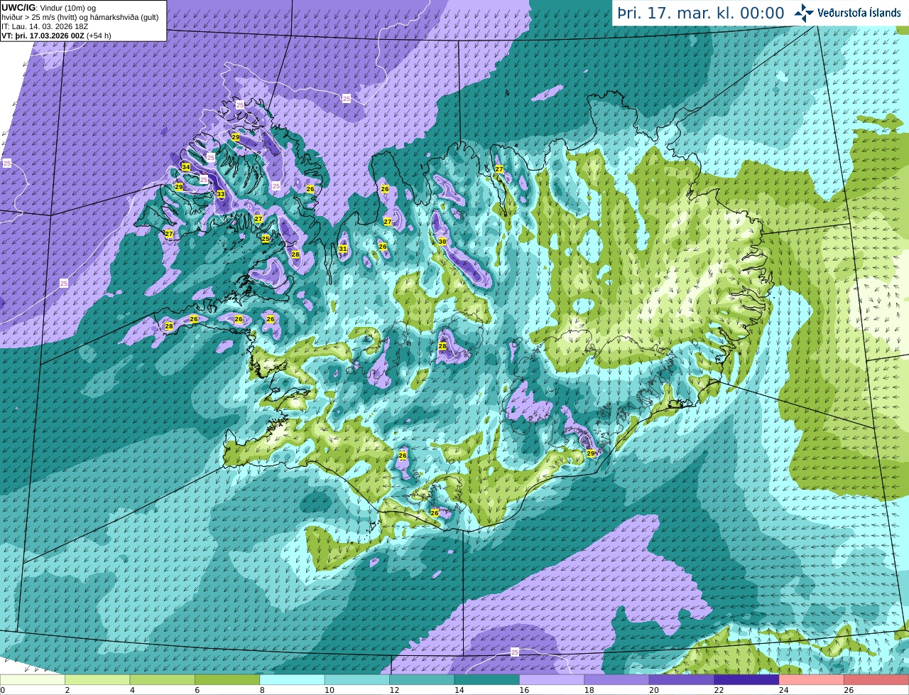Click the yellow 25 gust marker
The image size is (909, 695).
(x=266, y=239)
